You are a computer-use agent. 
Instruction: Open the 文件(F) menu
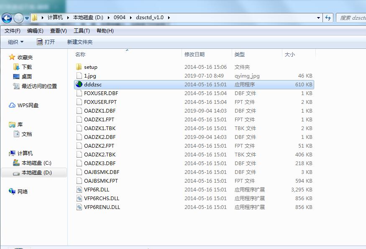pyautogui.click(x=13, y=31)
